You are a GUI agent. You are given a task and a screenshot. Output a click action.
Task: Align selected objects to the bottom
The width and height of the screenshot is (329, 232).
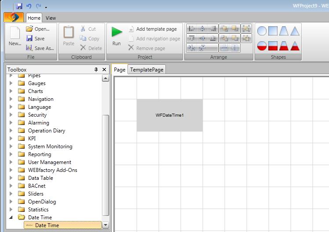(213, 38)
